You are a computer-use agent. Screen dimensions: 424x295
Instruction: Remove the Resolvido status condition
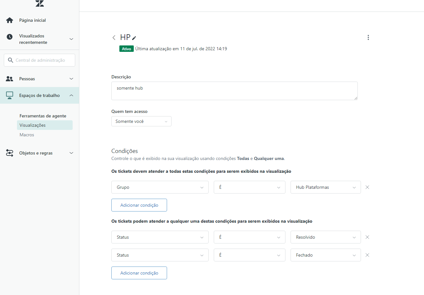[367, 237]
